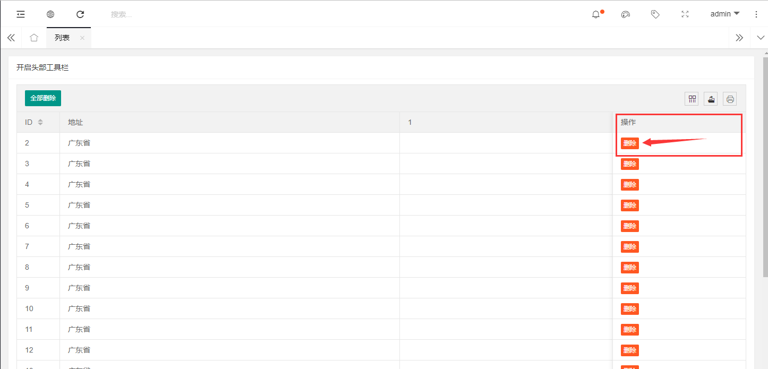This screenshot has height=369, width=768.
Task: Sort the table by the ID column
Action: pos(40,123)
